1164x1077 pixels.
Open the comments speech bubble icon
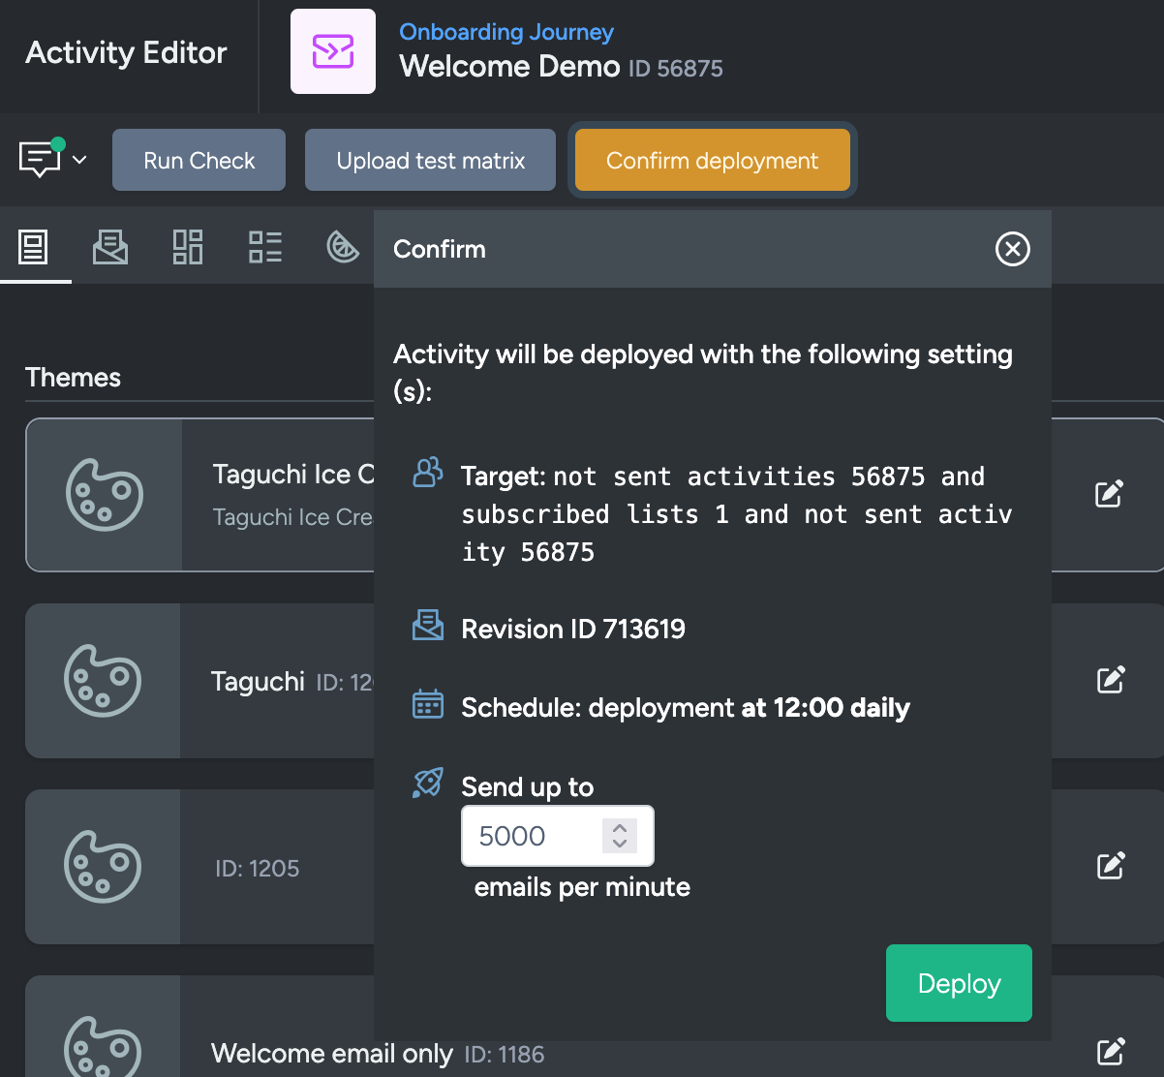click(x=42, y=158)
